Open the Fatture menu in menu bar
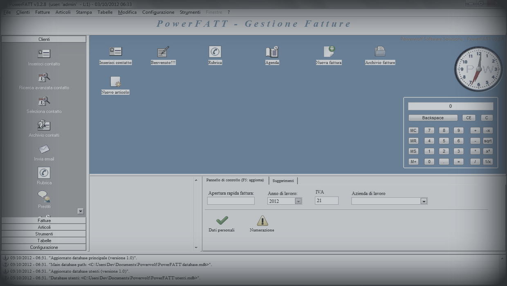Viewport: 507px width, 286px height. (x=43, y=12)
